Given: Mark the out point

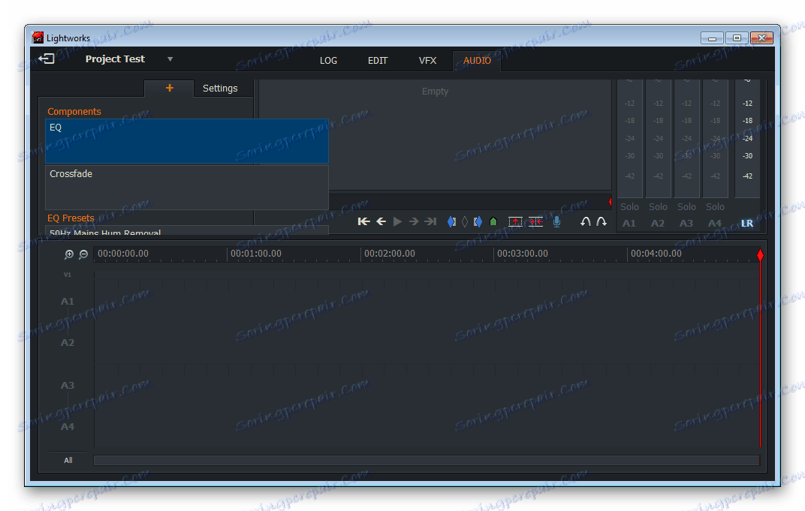Looking at the screenshot, I should [478, 221].
